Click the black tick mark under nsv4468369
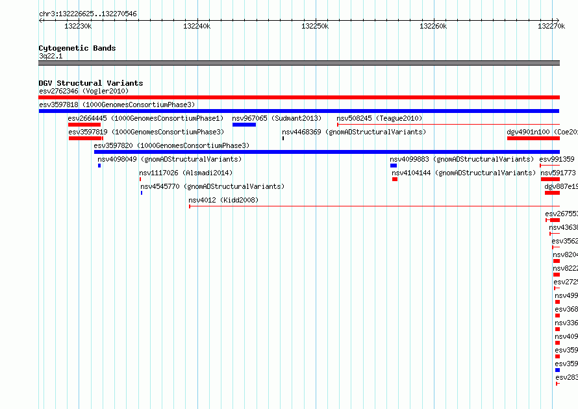This screenshot has width=578, height=409. pos(283,138)
